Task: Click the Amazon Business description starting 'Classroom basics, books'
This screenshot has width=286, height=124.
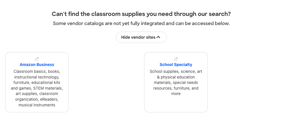Action: [37, 88]
